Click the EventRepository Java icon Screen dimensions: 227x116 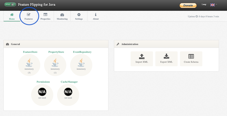point(81,62)
